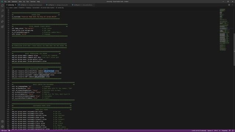
Task: Click the line and column status indicator
Action: point(199,131)
